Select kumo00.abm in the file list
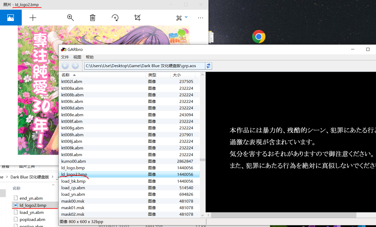The image size is (376, 227). (x=74, y=161)
